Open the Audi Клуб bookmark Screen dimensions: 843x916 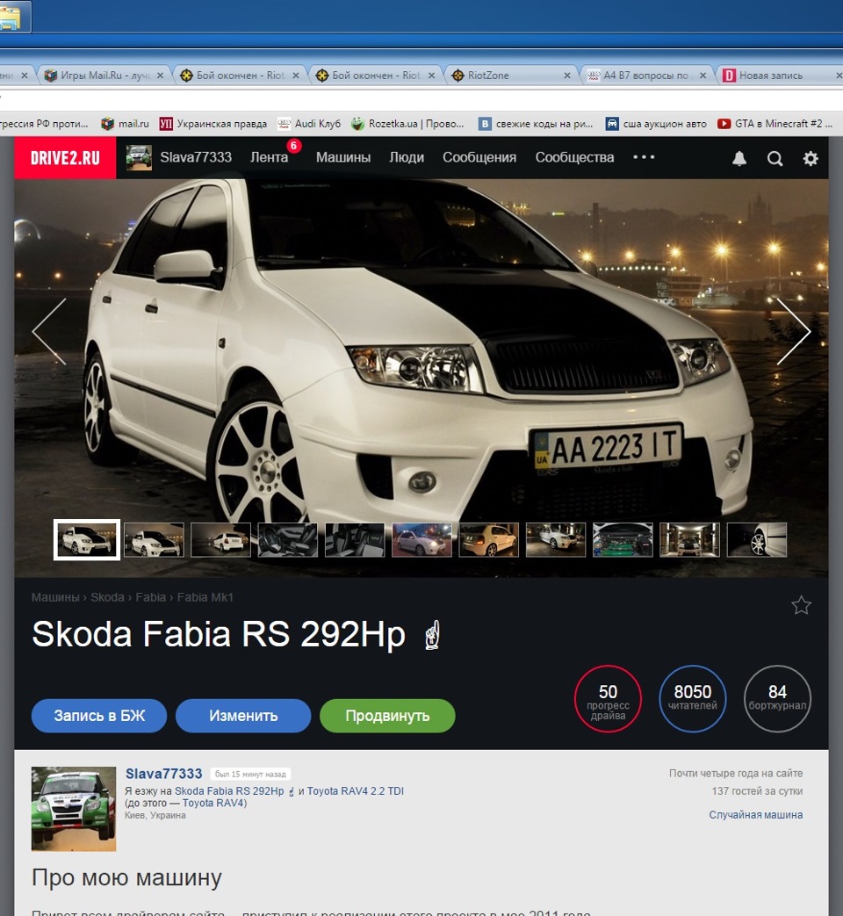click(309, 124)
